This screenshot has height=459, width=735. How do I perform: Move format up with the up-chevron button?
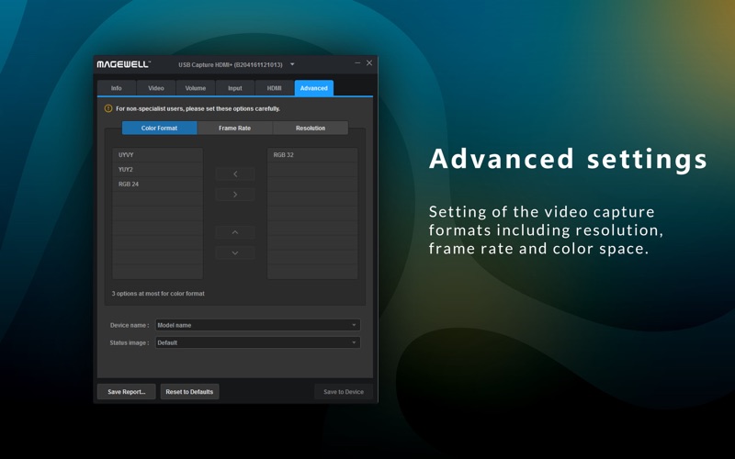[235, 232]
